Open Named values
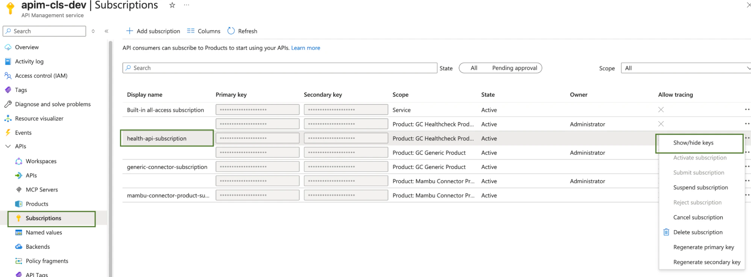 [x=44, y=233]
